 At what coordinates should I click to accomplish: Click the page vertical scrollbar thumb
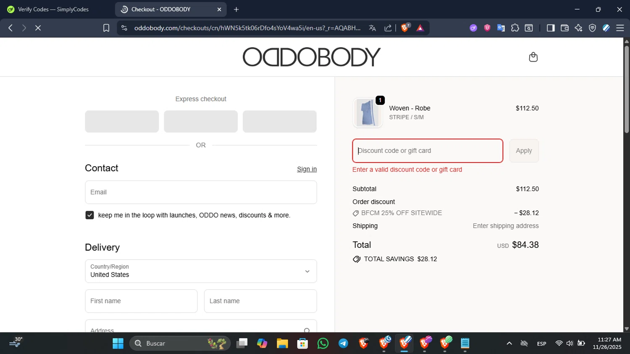(627, 89)
